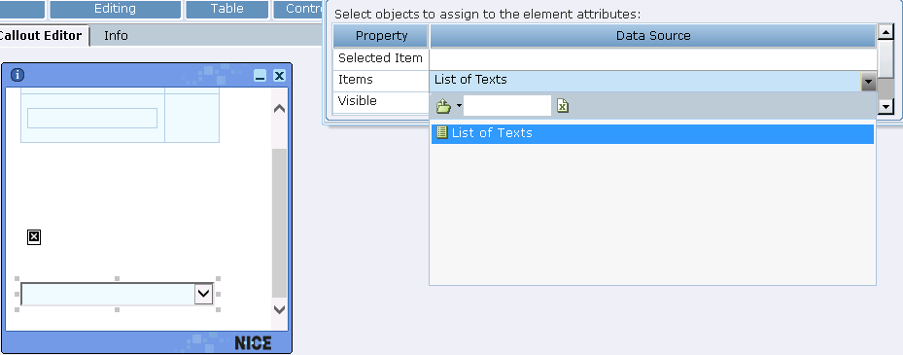
Task: Click the Data Source column header
Action: [x=653, y=36]
